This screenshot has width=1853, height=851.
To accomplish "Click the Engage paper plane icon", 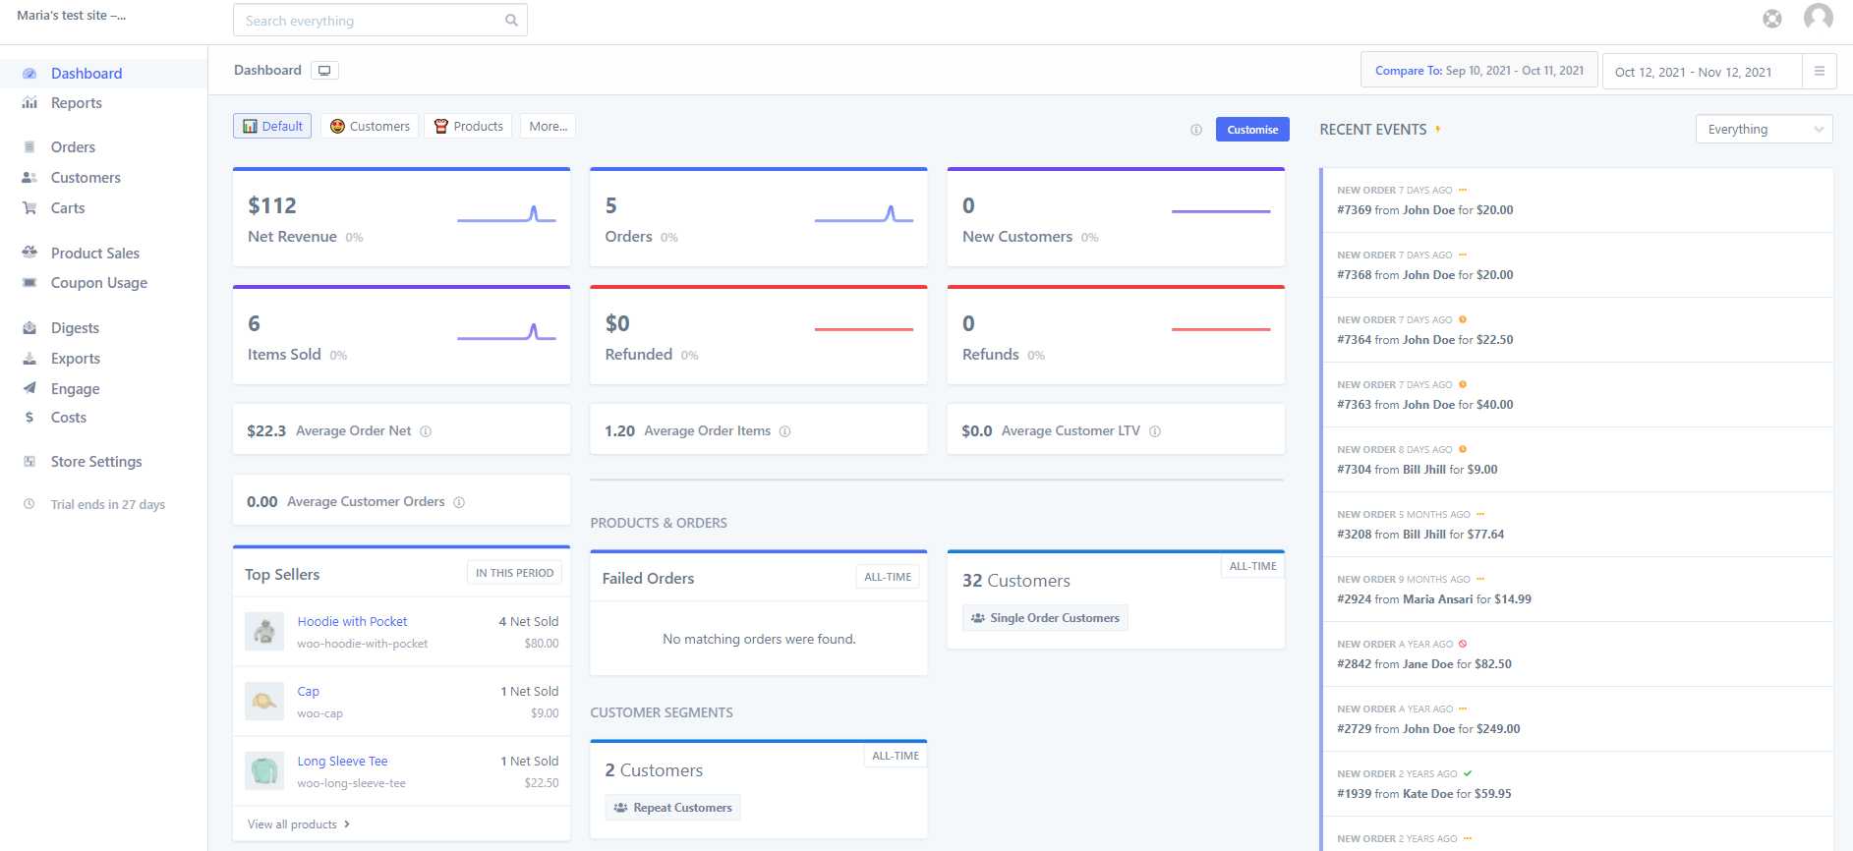I will tap(29, 388).
